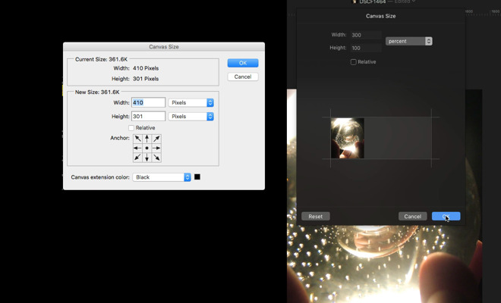Select middle-right anchor arrow

point(156,148)
